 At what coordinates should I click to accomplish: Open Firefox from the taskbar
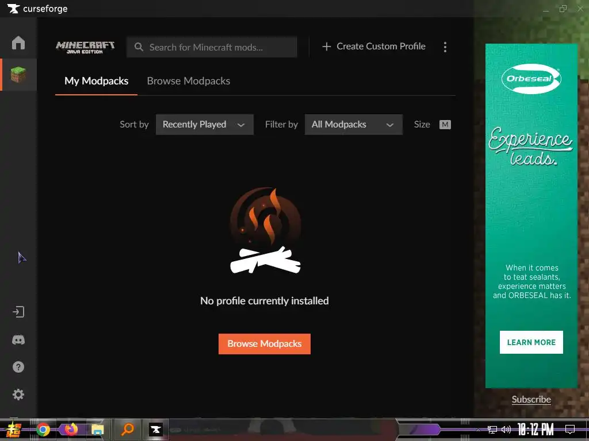pyautogui.click(x=71, y=430)
